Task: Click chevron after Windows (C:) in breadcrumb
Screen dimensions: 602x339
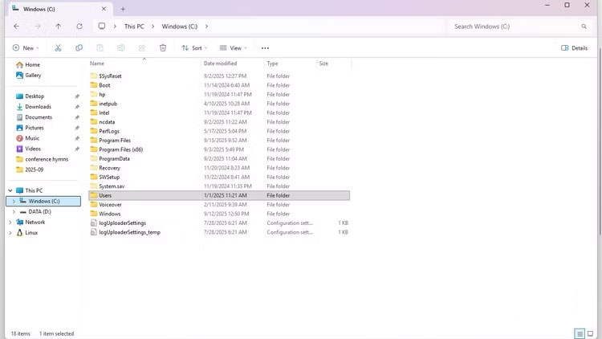Action: point(206,27)
